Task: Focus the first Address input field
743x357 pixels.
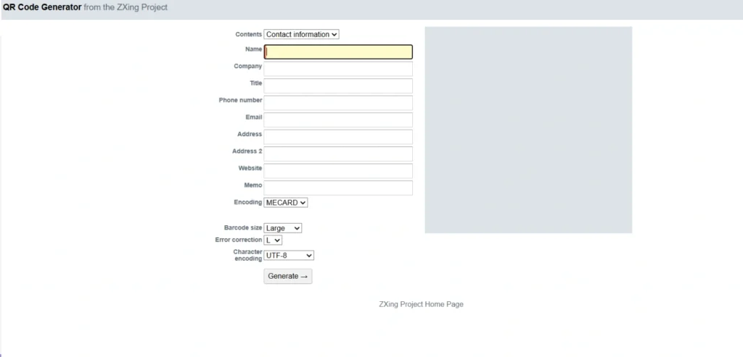Action: pos(338,137)
